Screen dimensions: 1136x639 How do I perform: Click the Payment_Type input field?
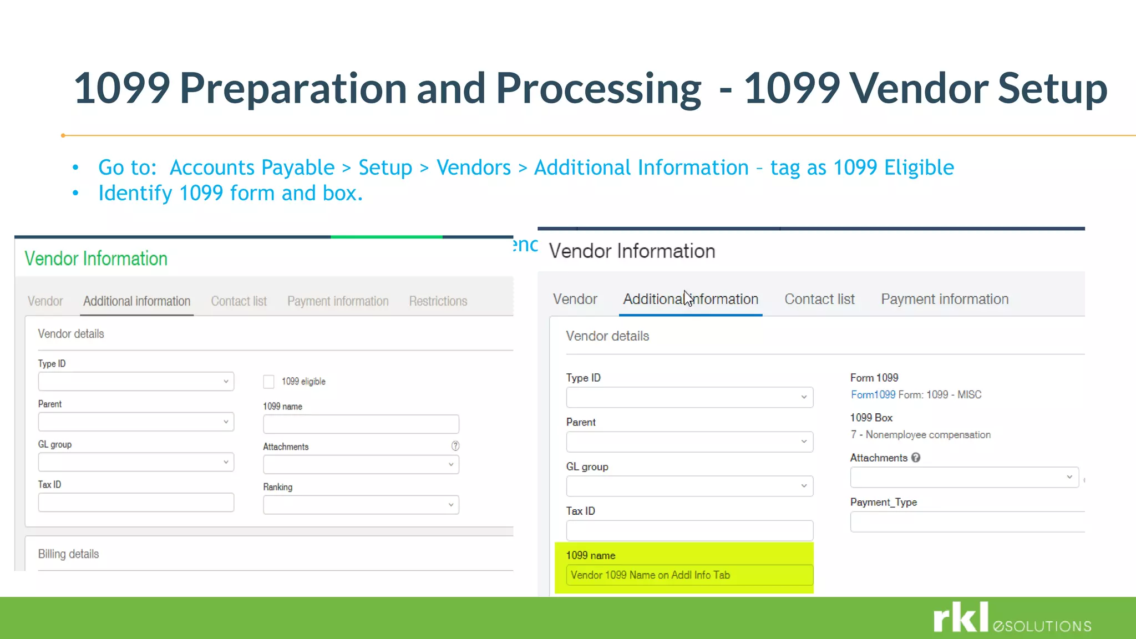coord(967,522)
